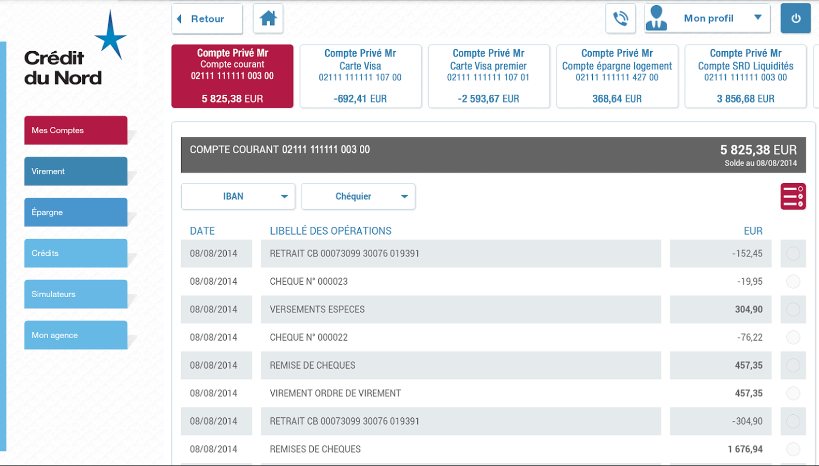Click the profile avatar icon

coord(656,18)
